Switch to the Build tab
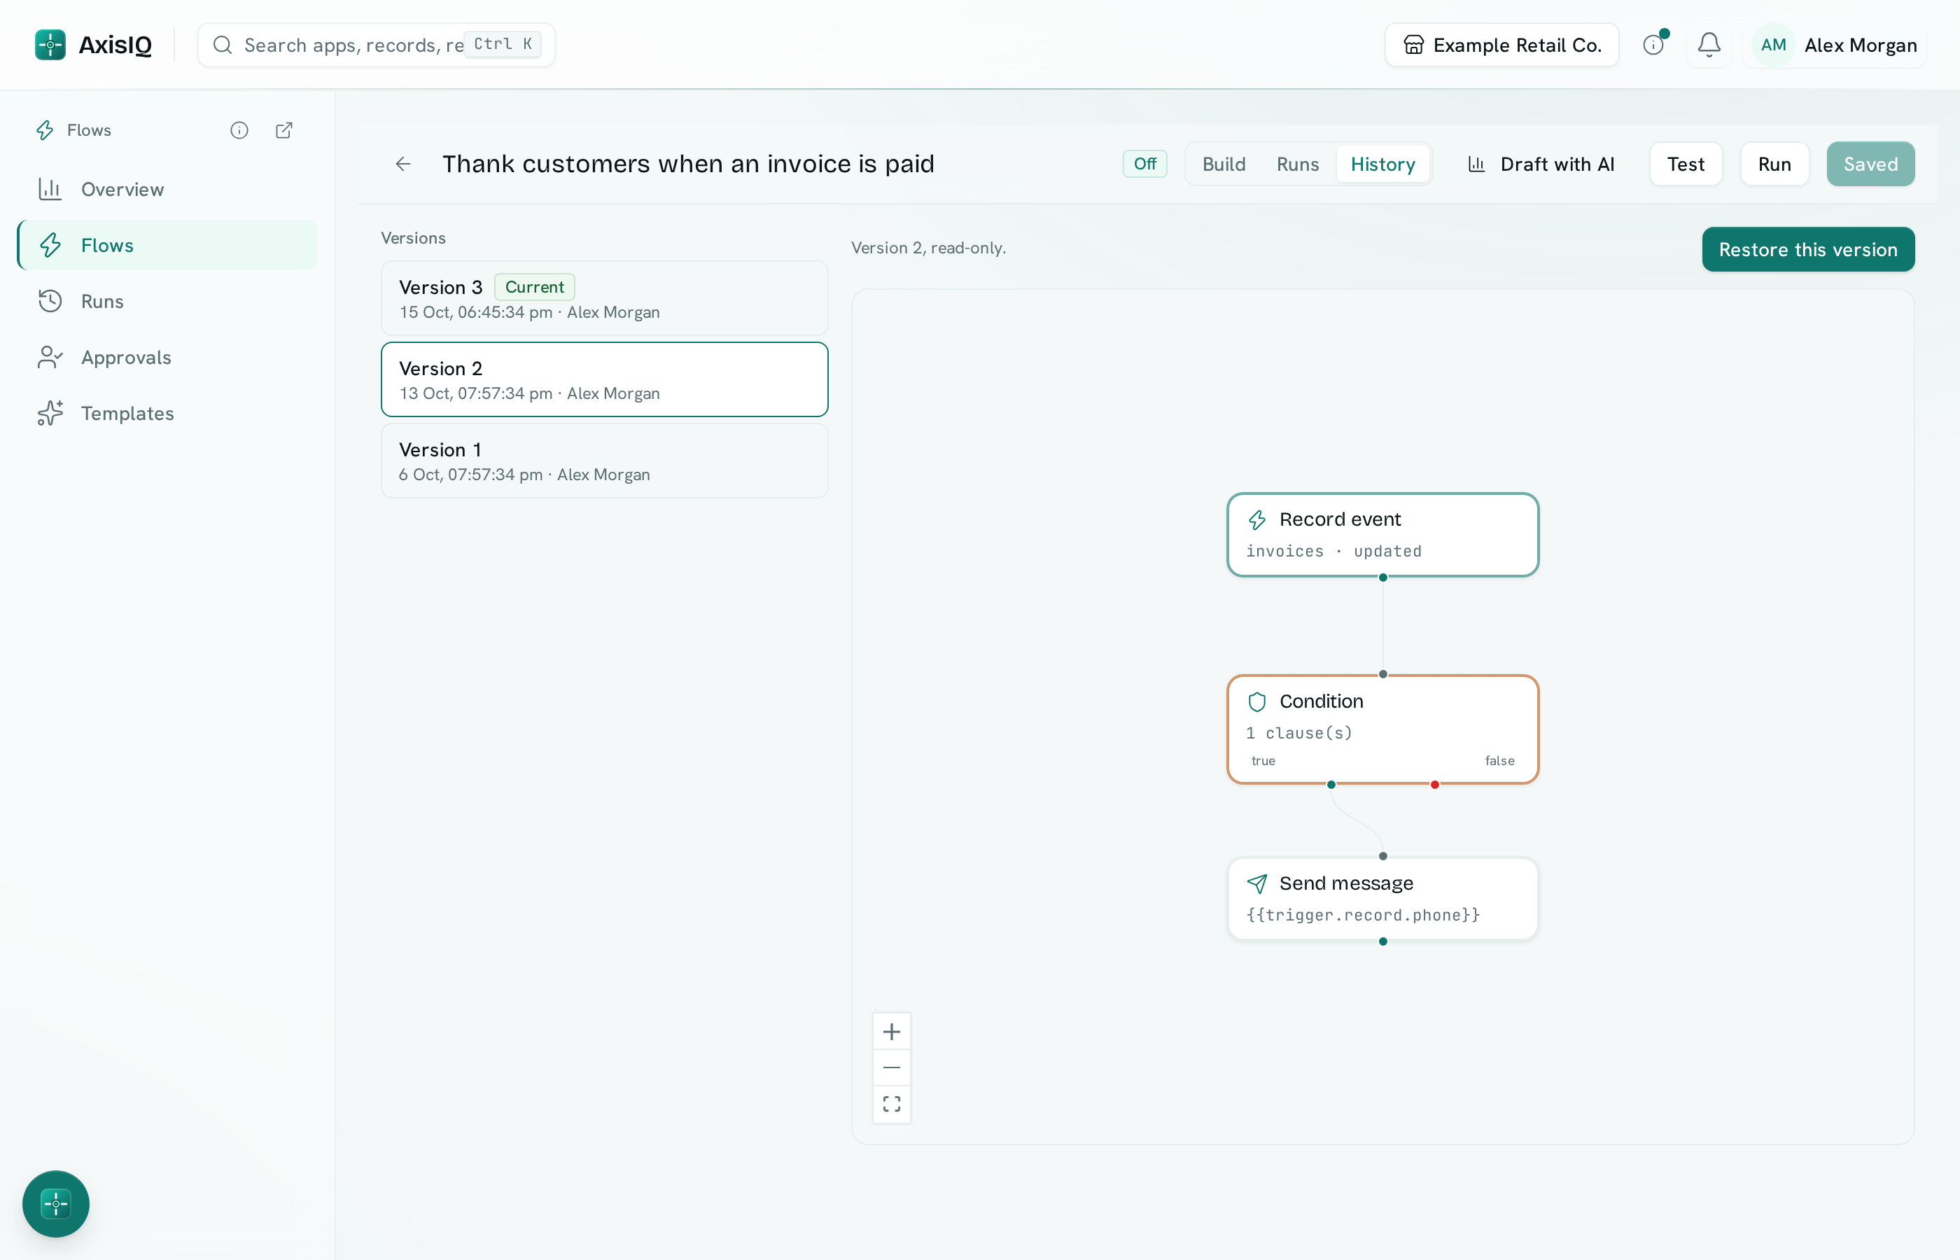Screen dimensions: 1960x1260 click(x=1224, y=164)
